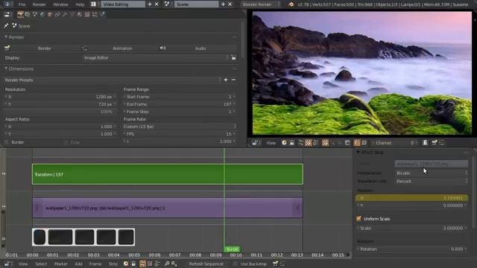Collapse the Dimensions panel
The height and width of the screenshot is (268, 477).
(6, 69)
